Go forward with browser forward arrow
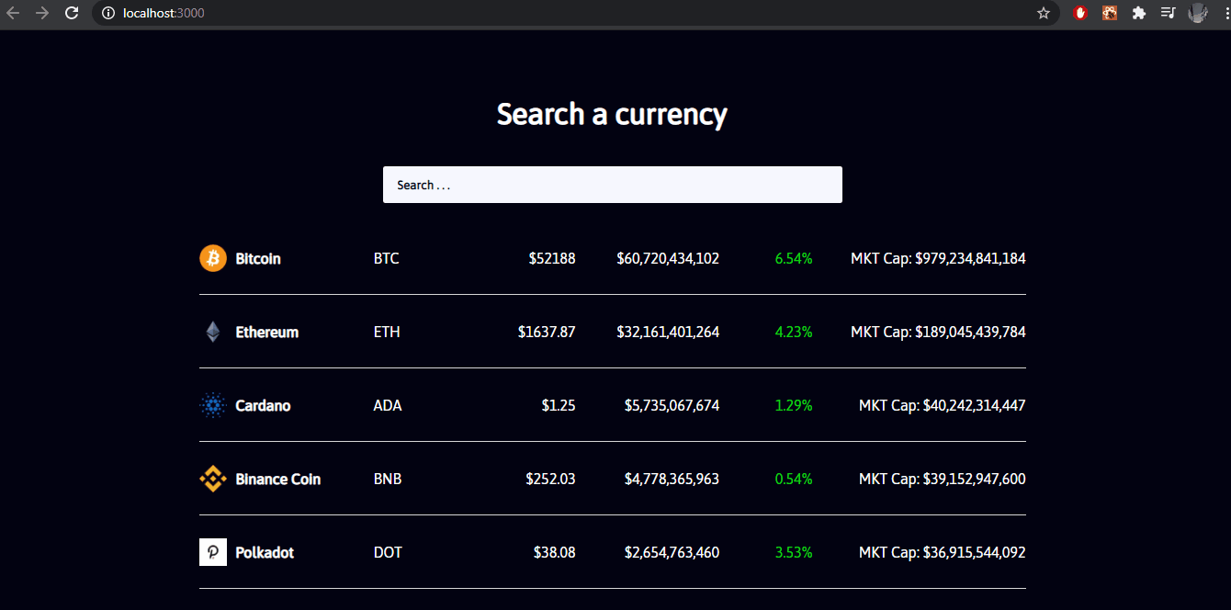The width and height of the screenshot is (1231, 610). click(x=42, y=13)
